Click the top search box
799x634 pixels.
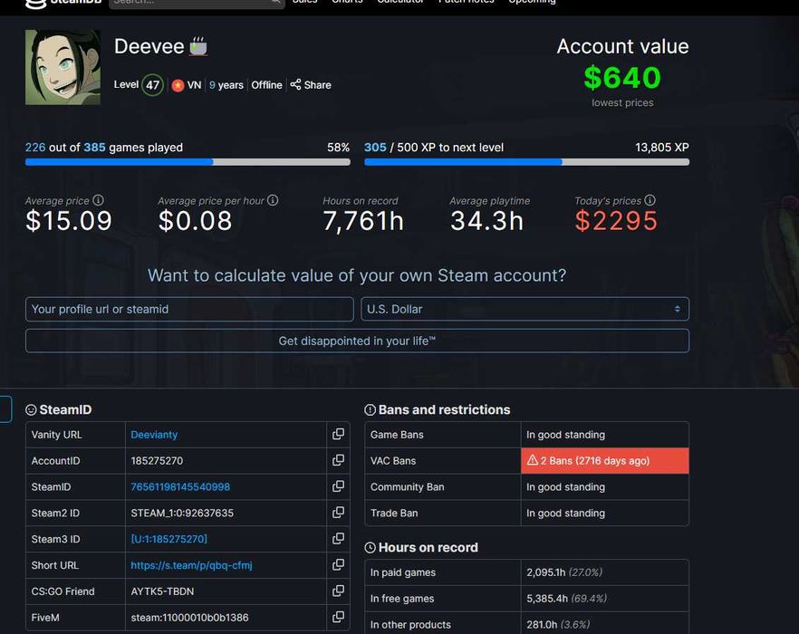pyautogui.click(x=197, y=3)
